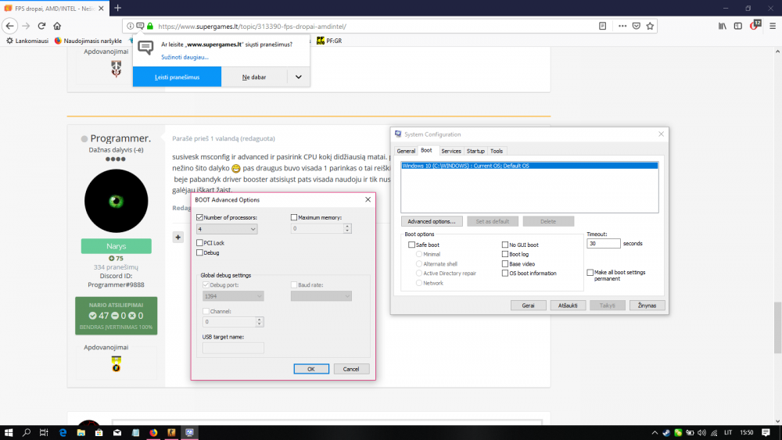Click the Channel spinner arrows
This screenshot has height=440, width=782.
(259, 322)
